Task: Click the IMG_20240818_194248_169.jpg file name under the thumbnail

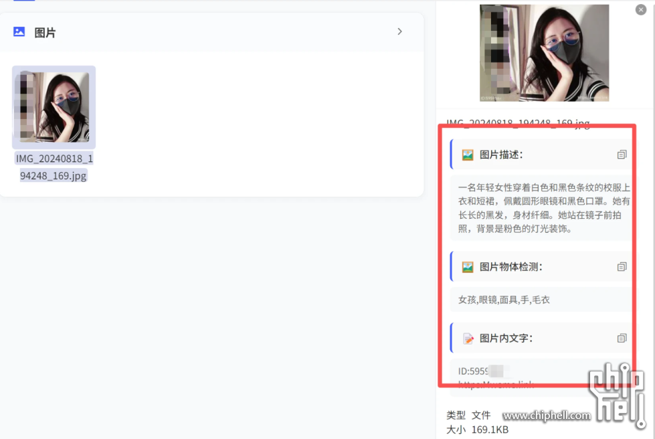Action: click(x=54, y=167)
